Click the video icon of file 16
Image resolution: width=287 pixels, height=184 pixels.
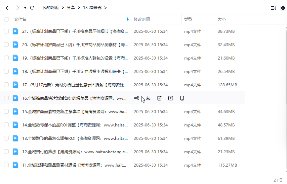[15, 98]
